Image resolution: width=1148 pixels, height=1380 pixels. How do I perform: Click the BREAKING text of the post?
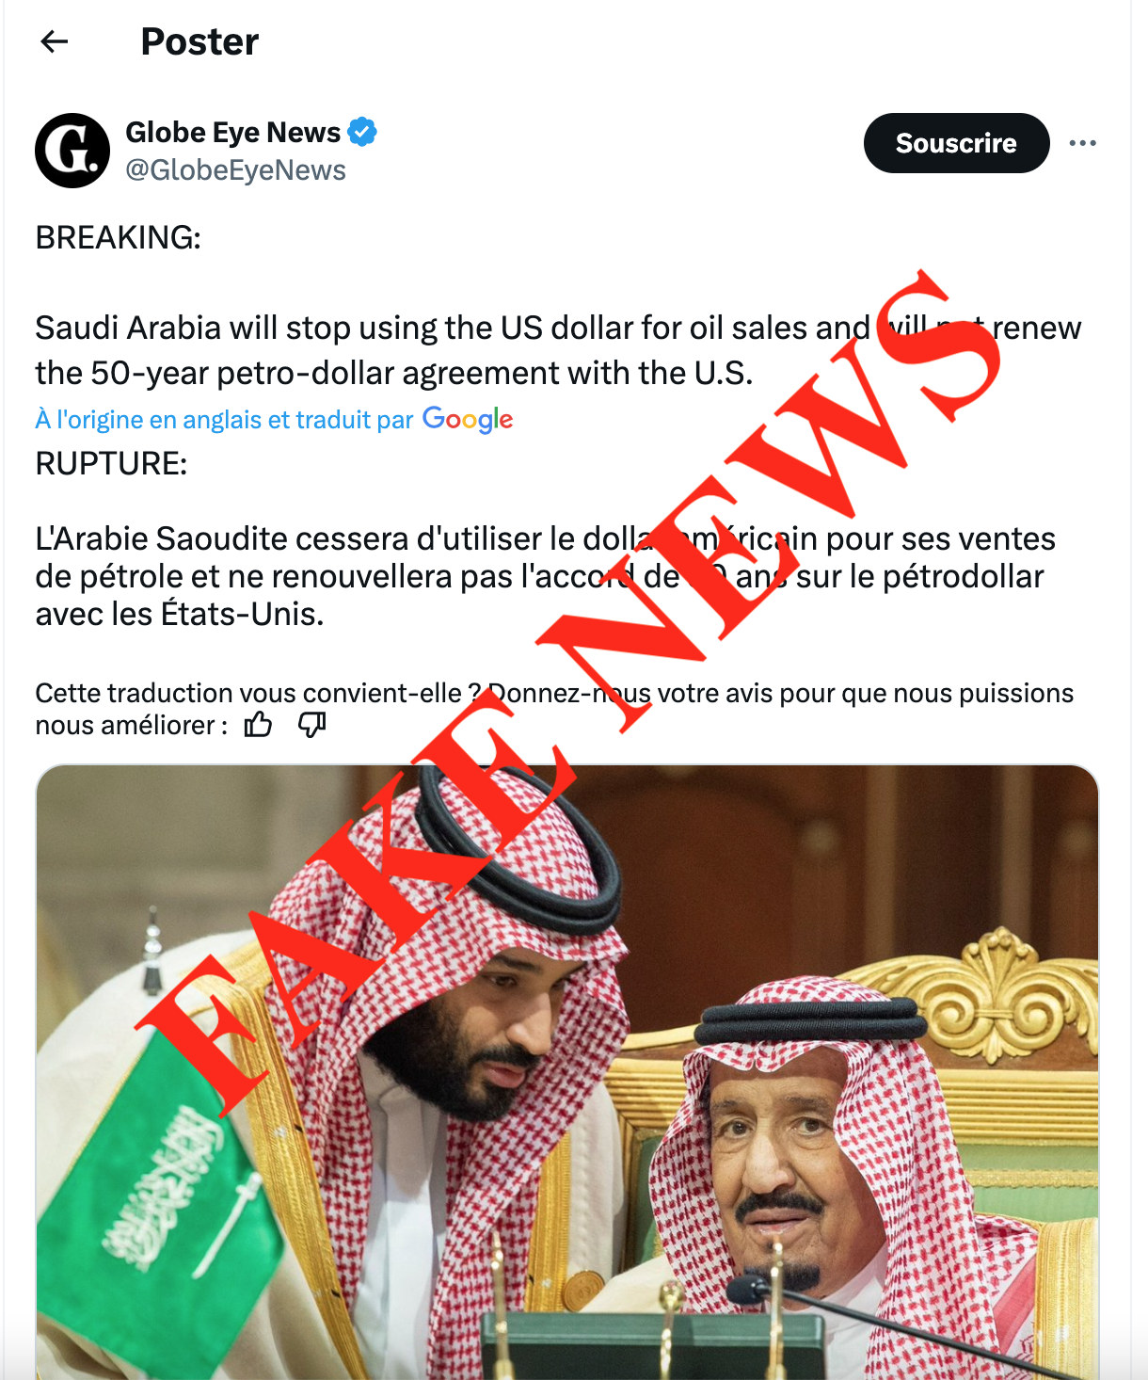(x=118, y=237)
